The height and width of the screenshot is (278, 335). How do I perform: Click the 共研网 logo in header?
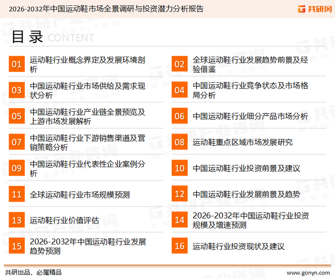315,9
